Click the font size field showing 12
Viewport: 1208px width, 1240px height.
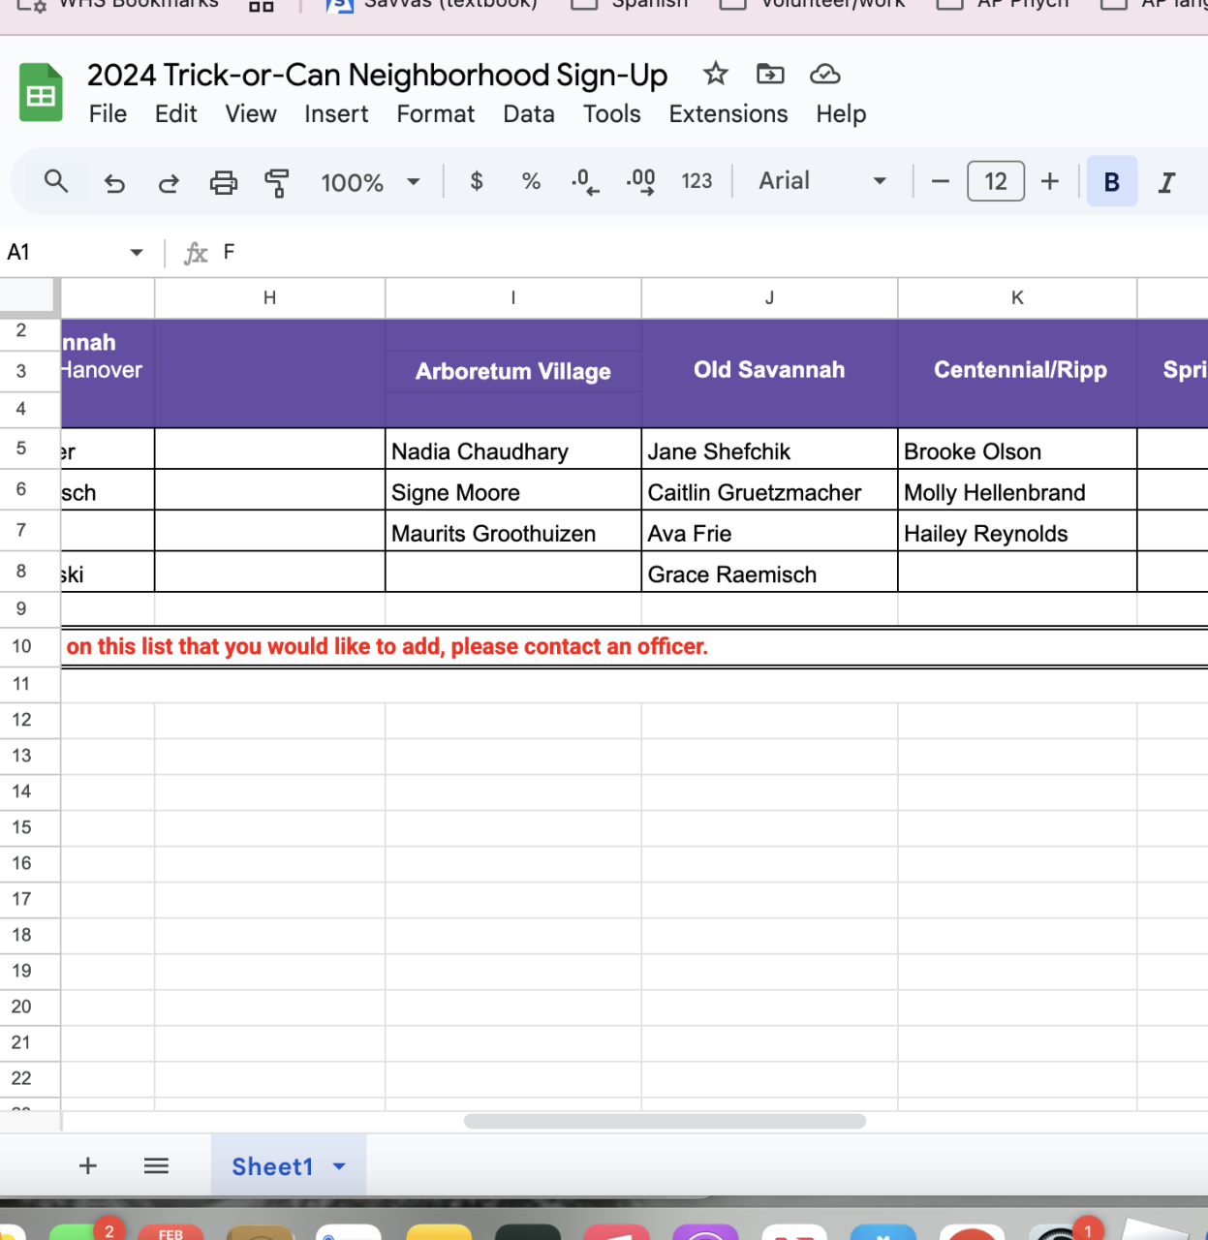point(996,181)
